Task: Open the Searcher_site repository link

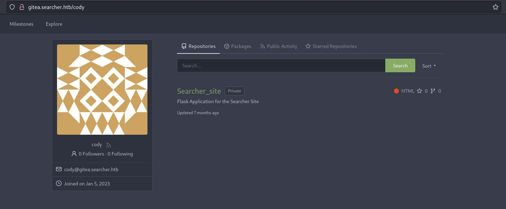Action: point(199,91)
